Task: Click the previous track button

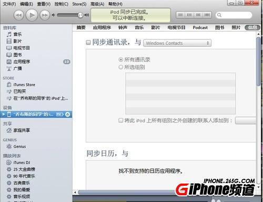Action: tap(19, 15)
